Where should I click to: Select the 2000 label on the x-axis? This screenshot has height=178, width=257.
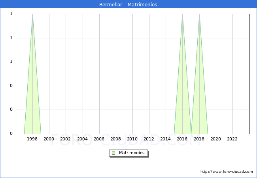[49, 139]
